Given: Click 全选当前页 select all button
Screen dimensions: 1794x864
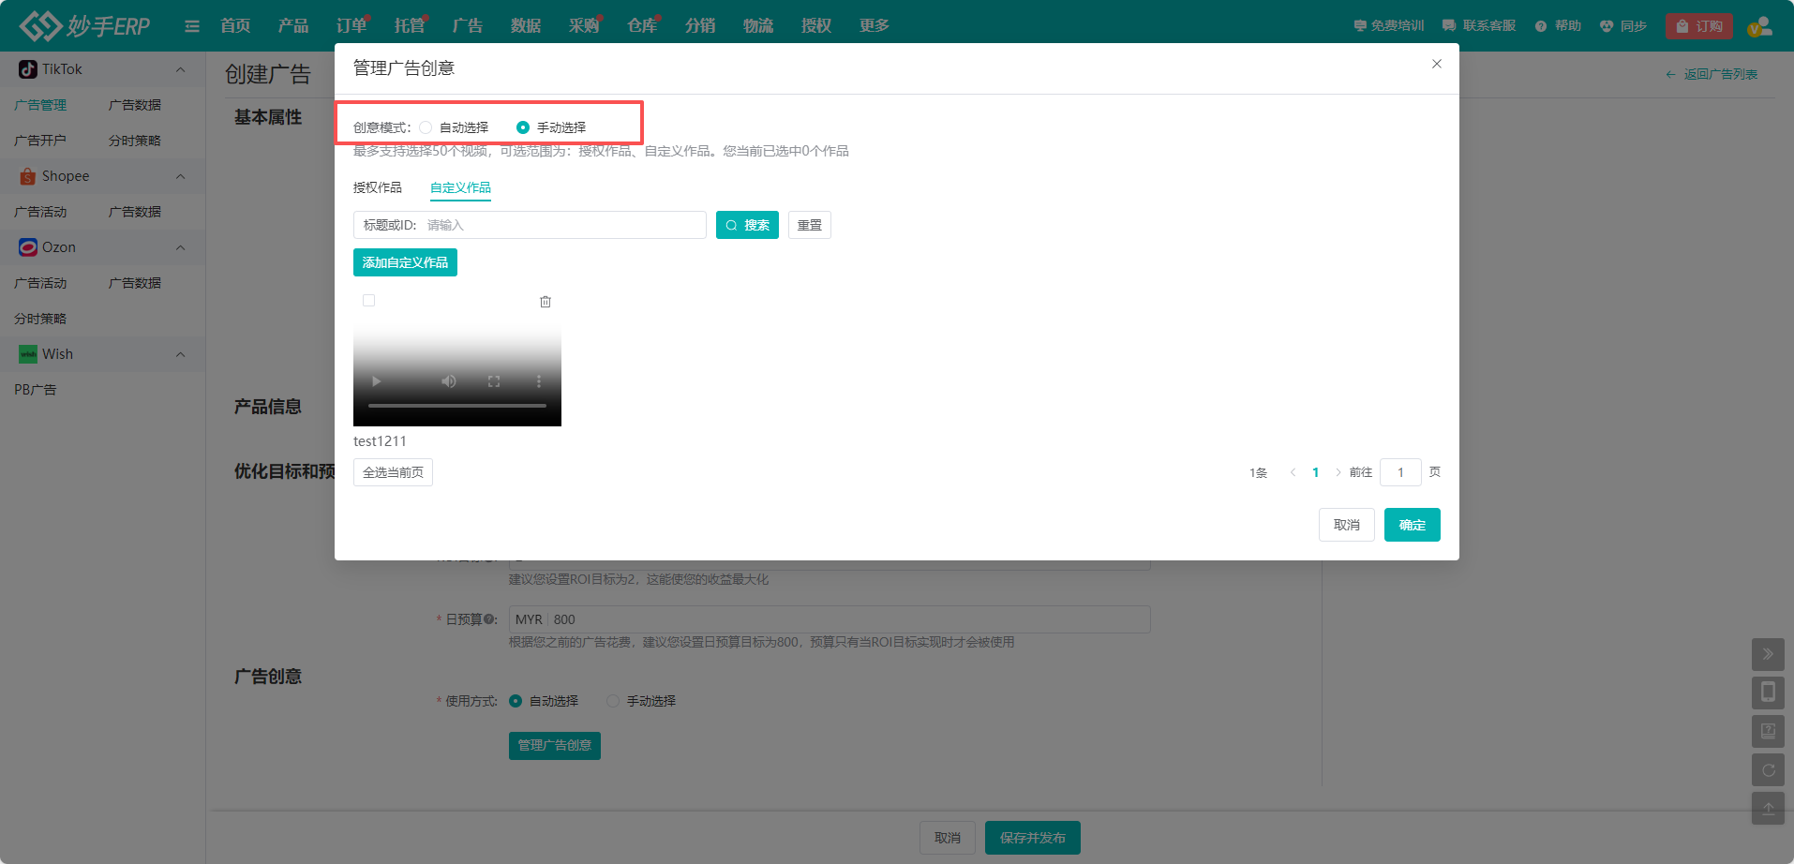Looking at the screenshot, I should click(393, 472).
